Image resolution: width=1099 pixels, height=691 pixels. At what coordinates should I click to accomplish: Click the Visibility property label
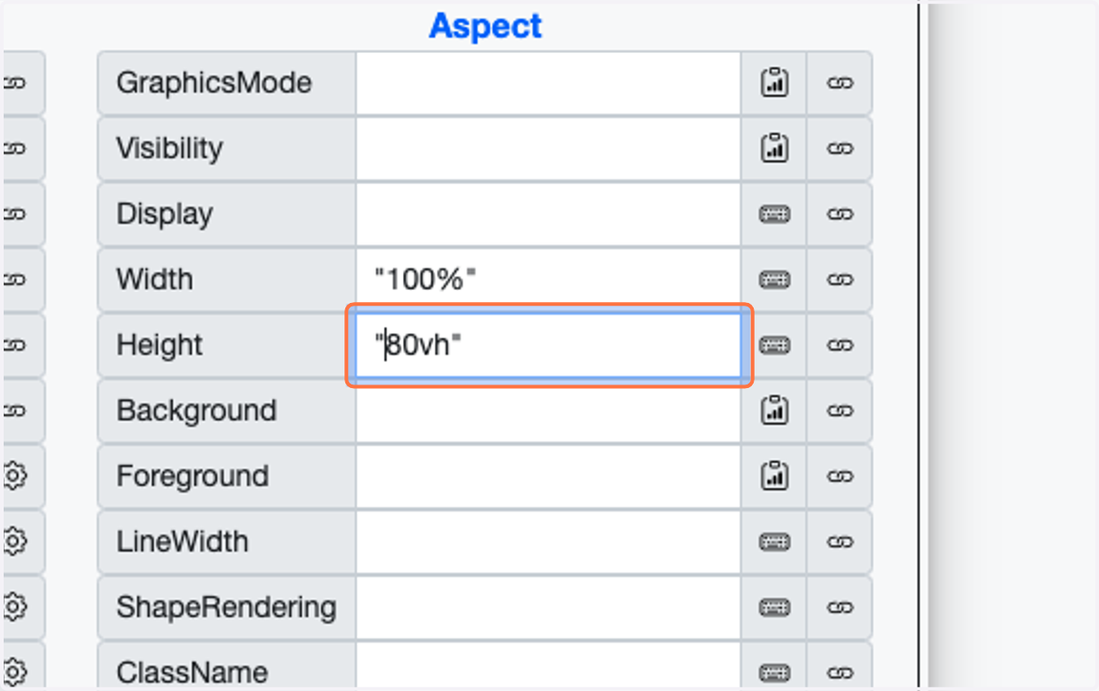(x=169, y=148)
